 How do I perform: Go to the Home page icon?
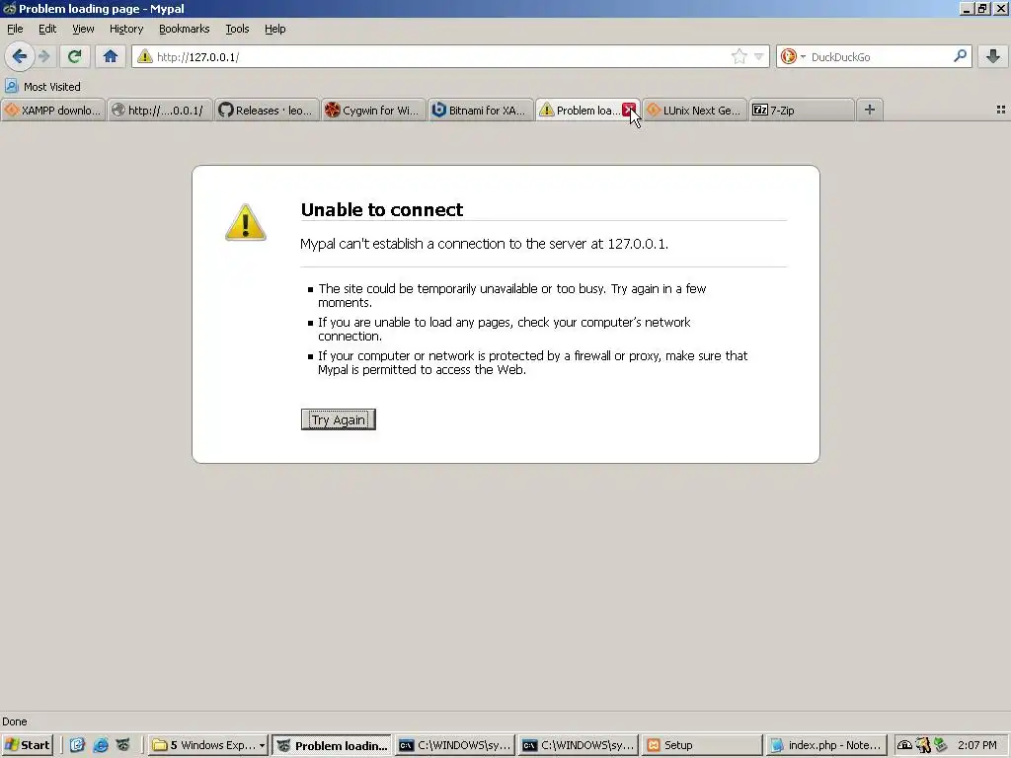coord(111,56)
